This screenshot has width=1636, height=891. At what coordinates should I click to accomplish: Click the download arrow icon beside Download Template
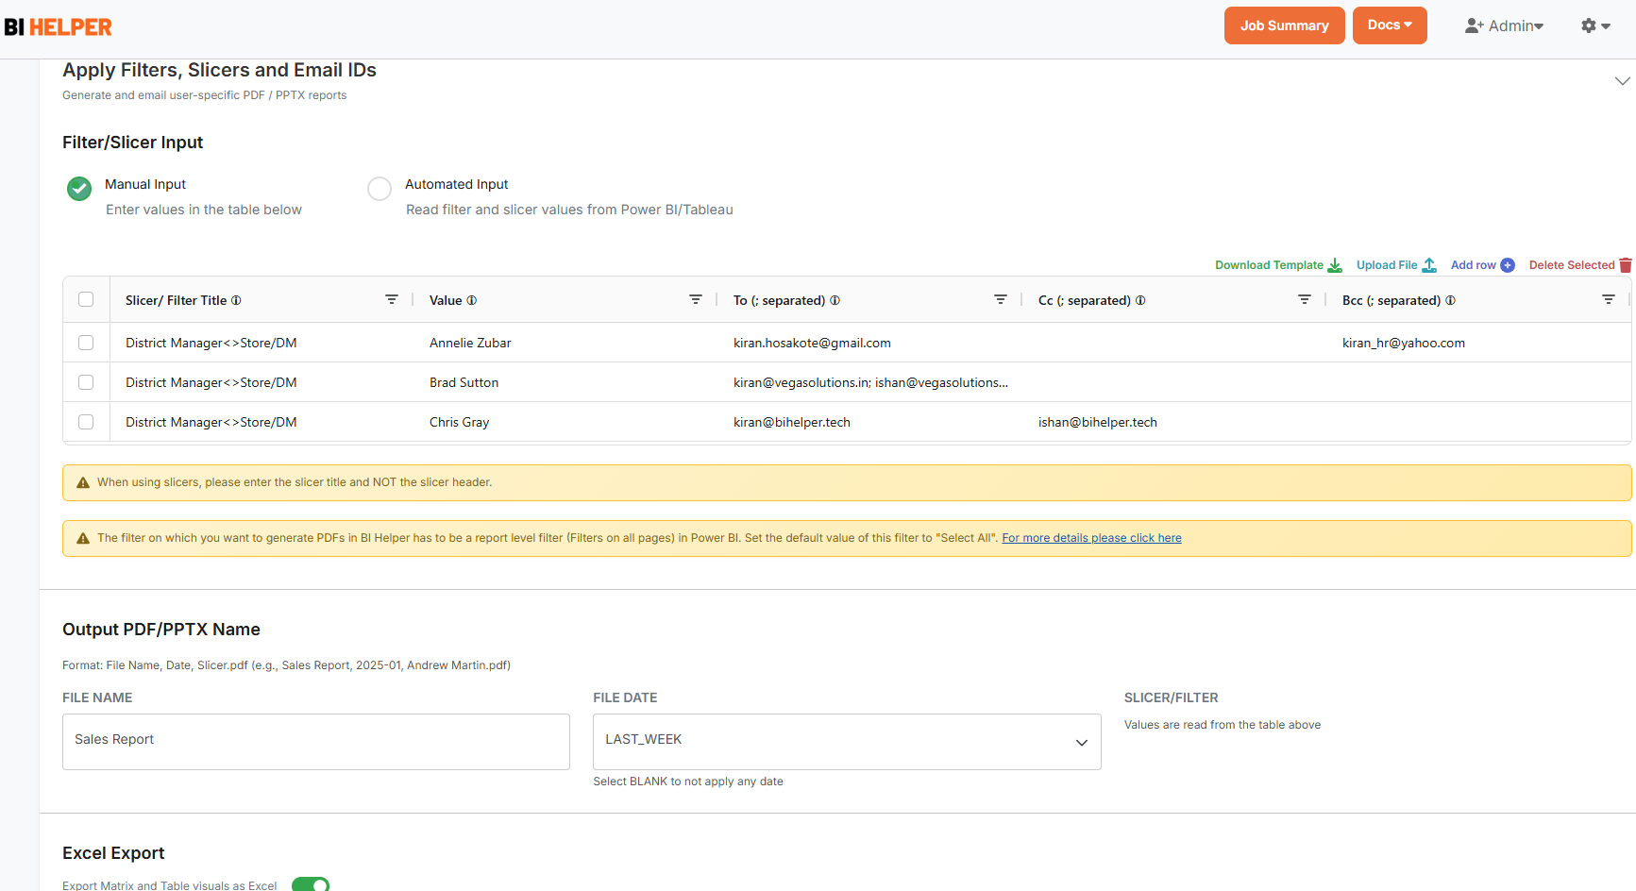point(1335,265)
